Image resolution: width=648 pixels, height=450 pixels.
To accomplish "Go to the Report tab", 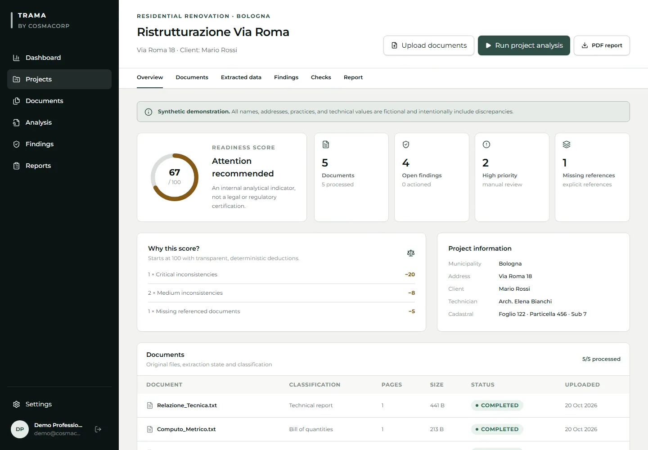I will (353, 77).
